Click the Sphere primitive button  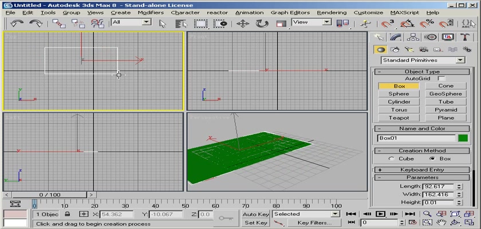click(x=399, y=94)
